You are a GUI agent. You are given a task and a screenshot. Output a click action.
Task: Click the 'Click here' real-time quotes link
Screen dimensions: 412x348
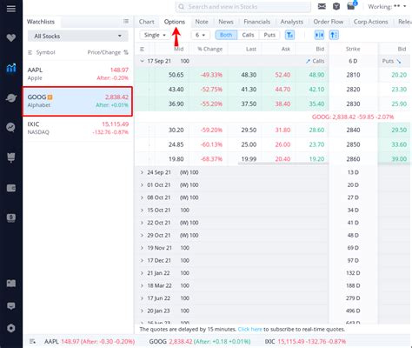tap(249, 330)
